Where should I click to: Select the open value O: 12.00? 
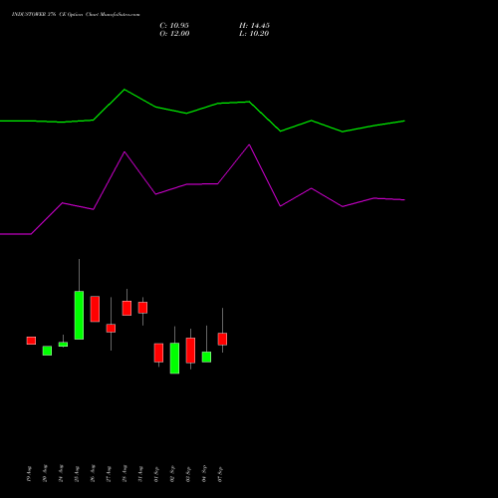(174, 34)
